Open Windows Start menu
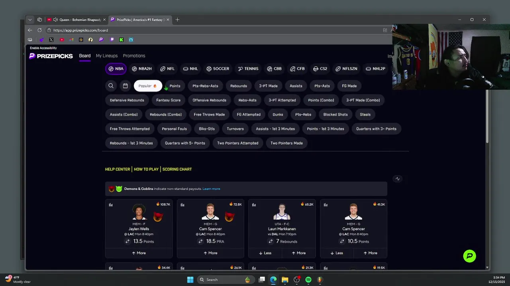 190,280
